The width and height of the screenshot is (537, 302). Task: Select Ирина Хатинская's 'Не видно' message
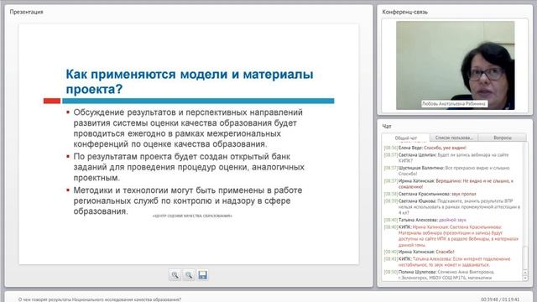click(x=449, y=184)
